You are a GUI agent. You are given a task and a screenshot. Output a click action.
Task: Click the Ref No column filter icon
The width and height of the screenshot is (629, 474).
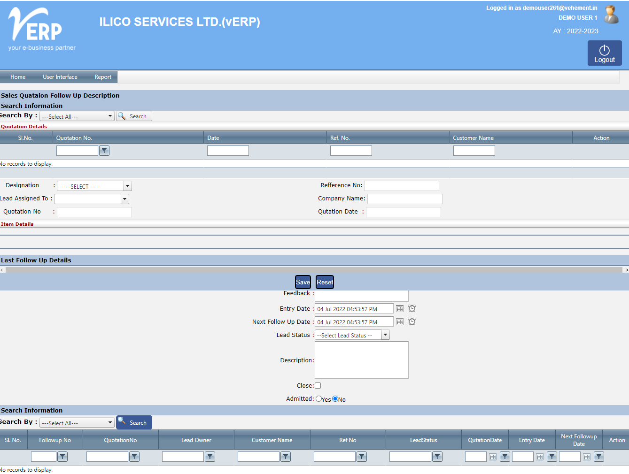(x=362, y=457)
